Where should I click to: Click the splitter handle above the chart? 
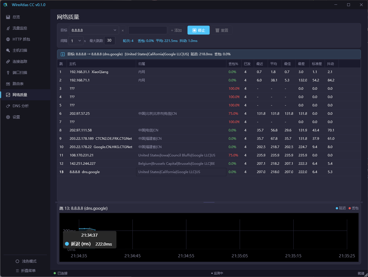[209, 202]
